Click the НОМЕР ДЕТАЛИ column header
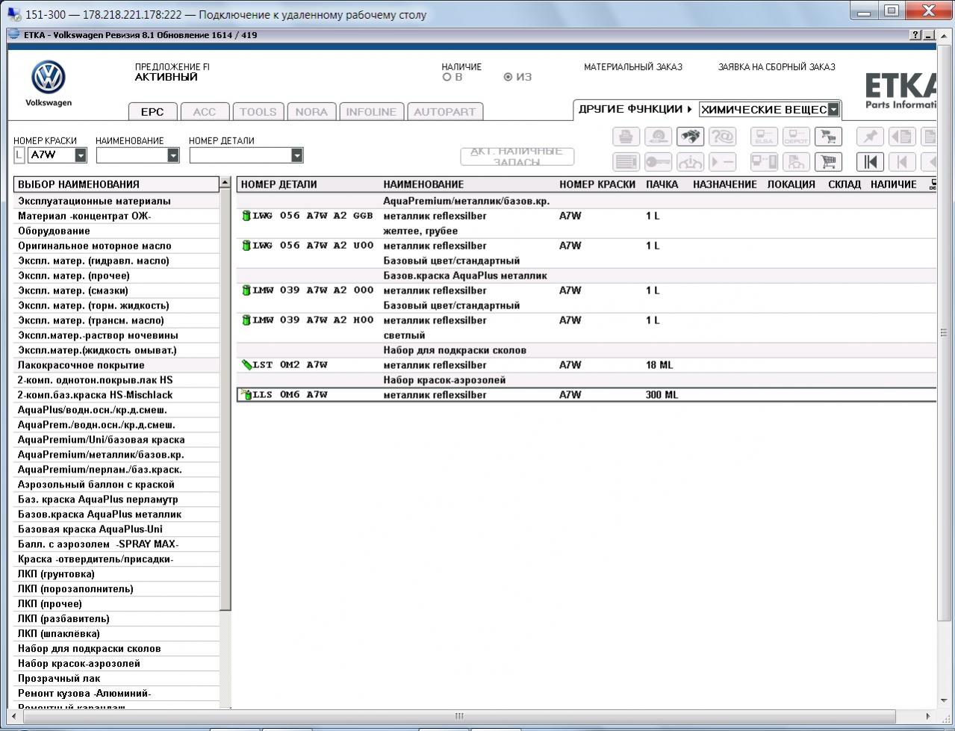 click(279, 184)
